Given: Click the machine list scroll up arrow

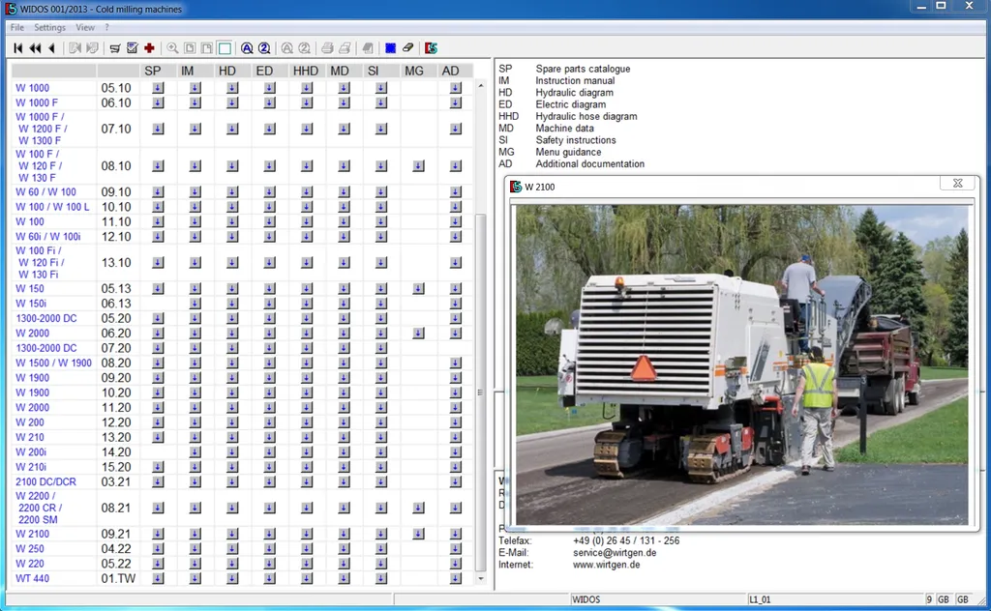Looking at the screenshot, I should pos(480,85).
